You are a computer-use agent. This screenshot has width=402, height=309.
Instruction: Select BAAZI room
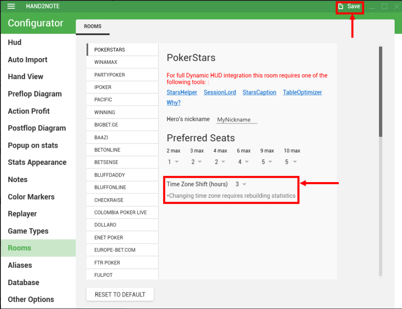[122, 137]
